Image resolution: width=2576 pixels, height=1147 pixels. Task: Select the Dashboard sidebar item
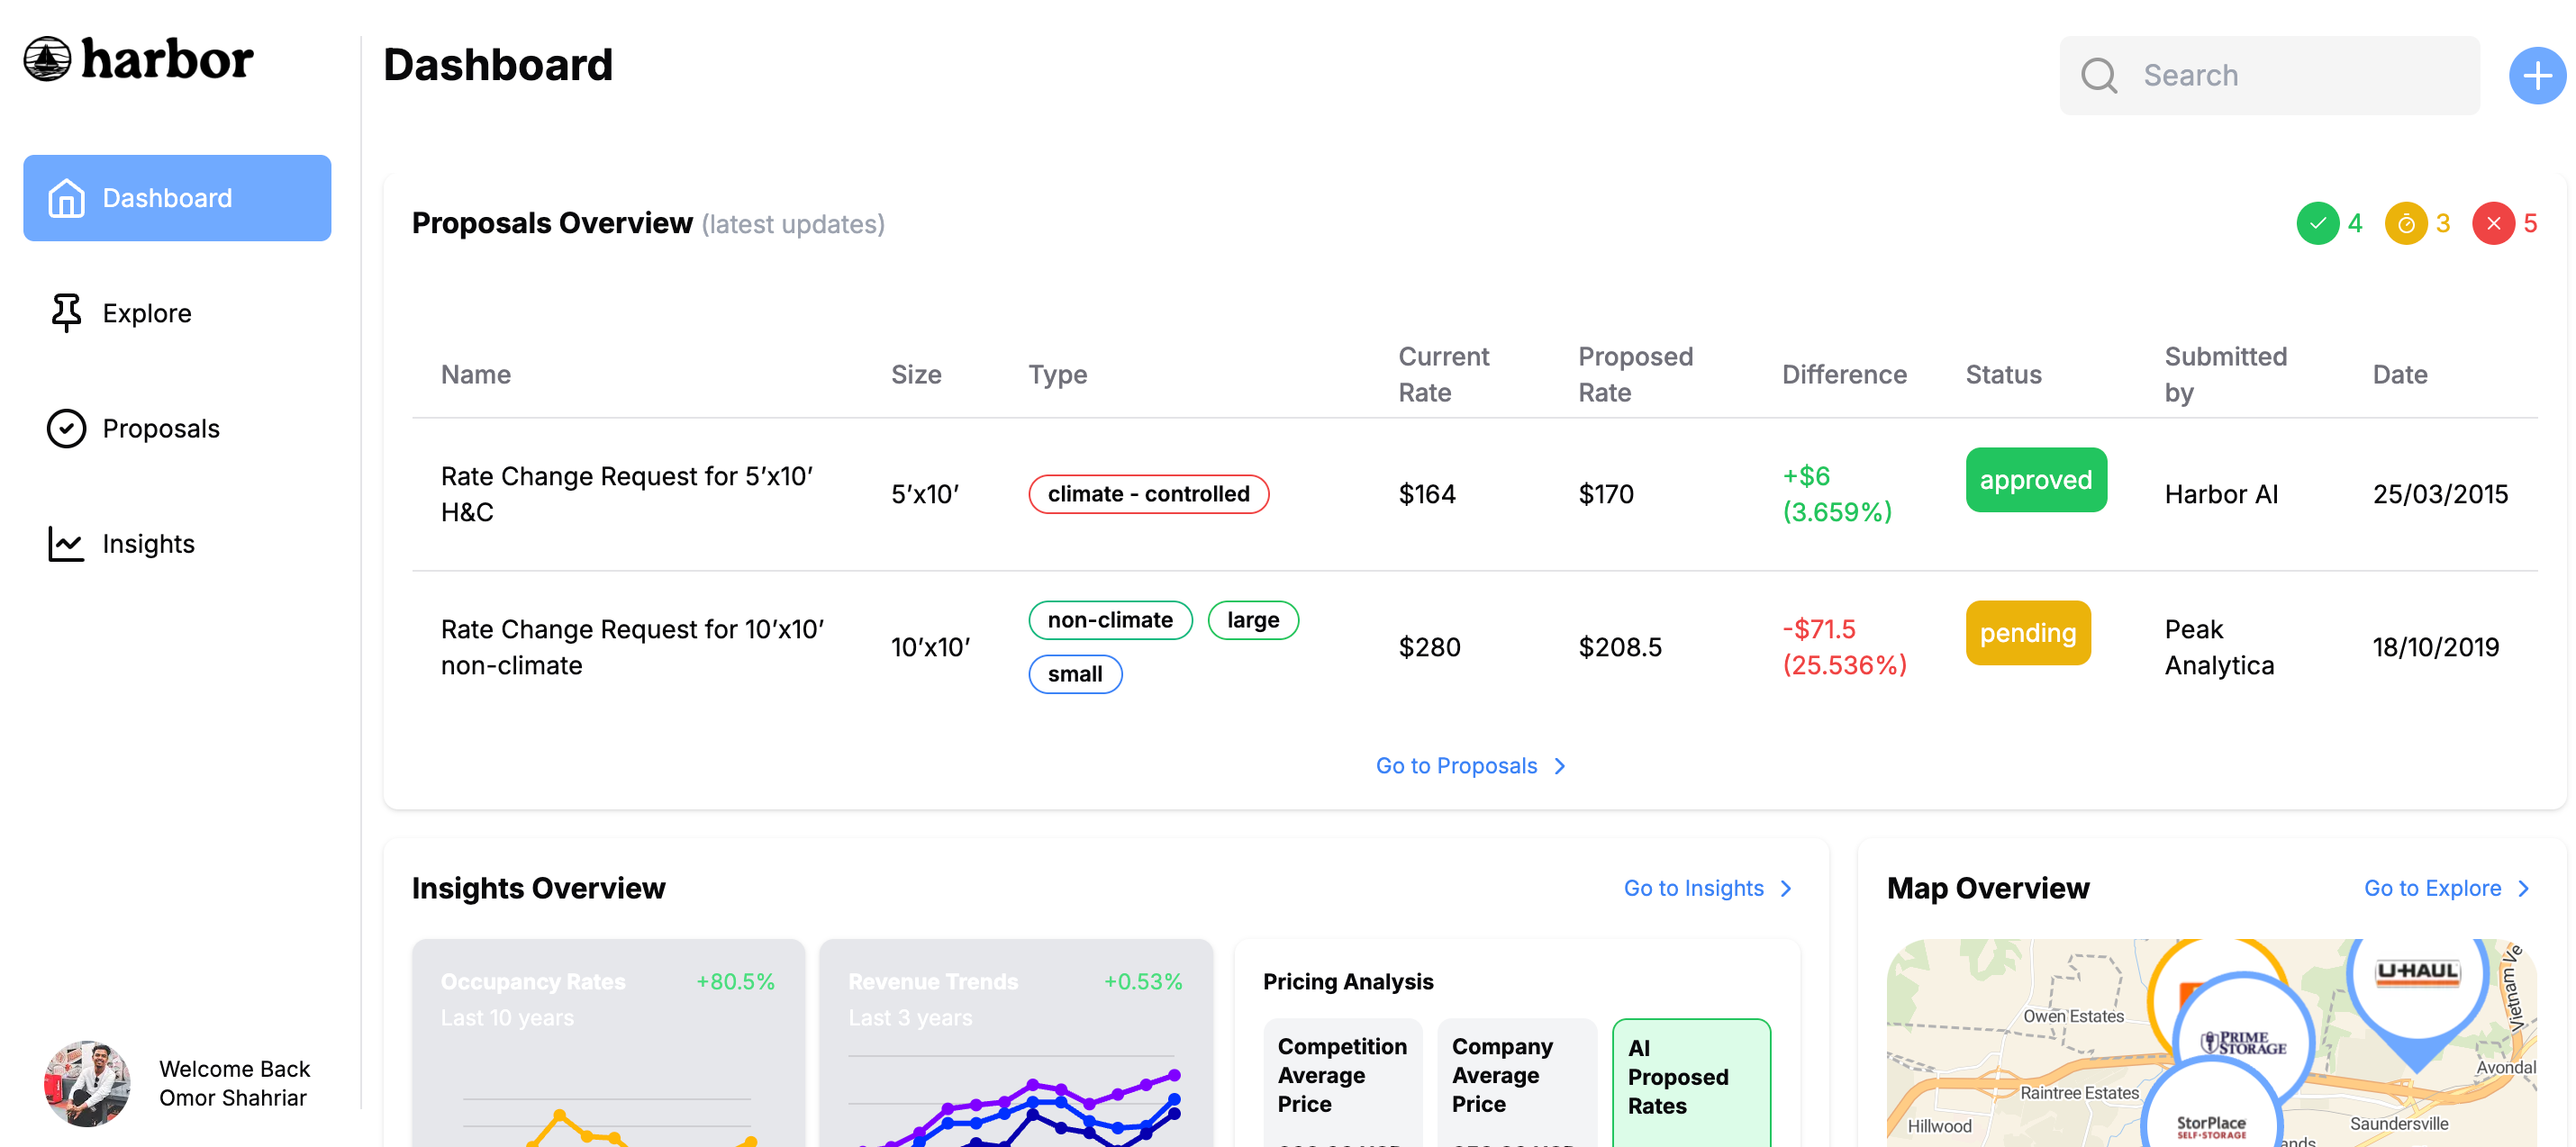(177, 198)
